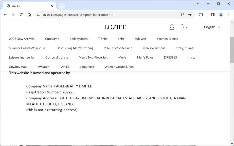View site information icon in address bar
The image size is (234, 146).
tap(39, 15)
